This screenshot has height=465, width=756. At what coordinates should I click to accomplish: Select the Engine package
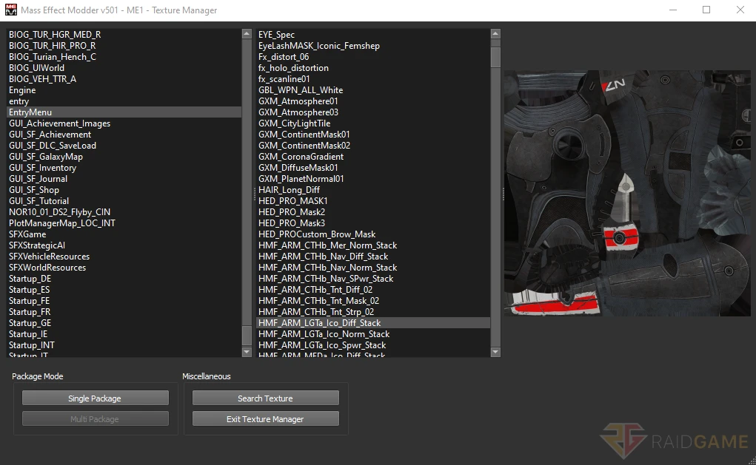[x=124, y=90]
